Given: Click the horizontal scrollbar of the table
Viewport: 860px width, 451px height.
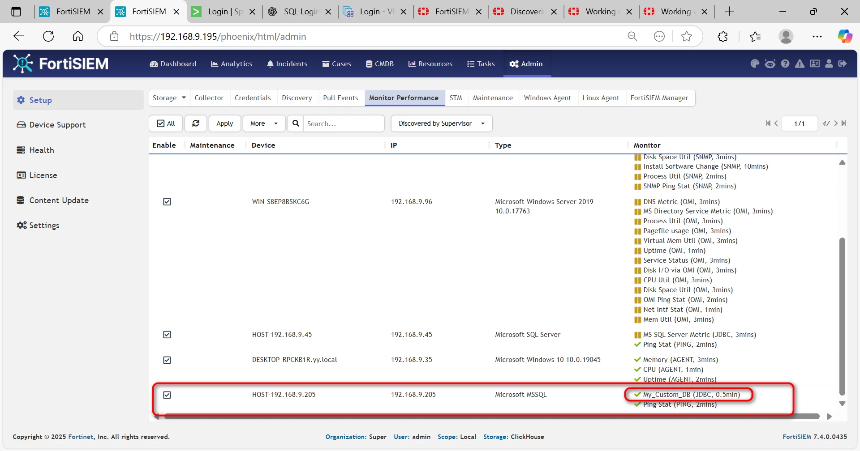Looking at the screenshot, I should (x=491, y=417).
